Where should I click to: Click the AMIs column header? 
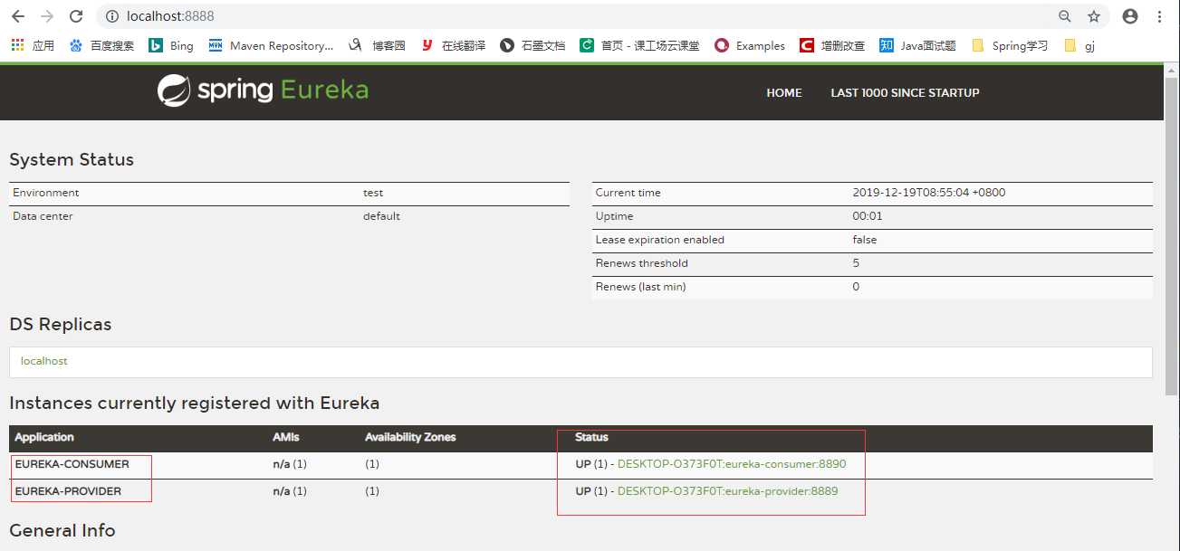(285, 437)
